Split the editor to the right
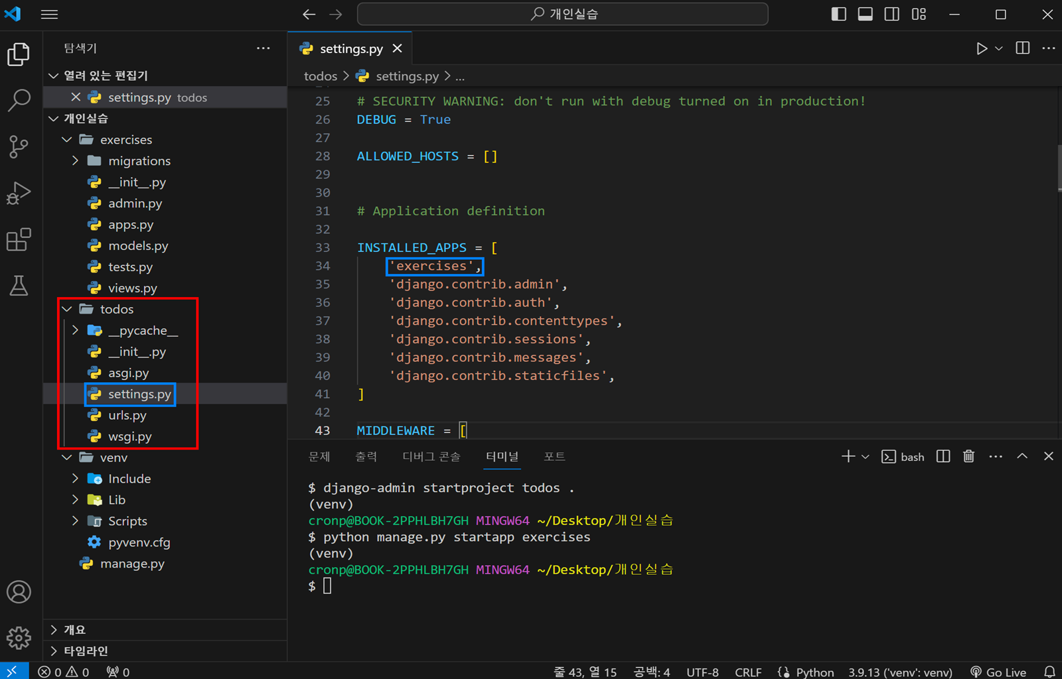Screen dimensions: 1062x679 (1023, 48)
